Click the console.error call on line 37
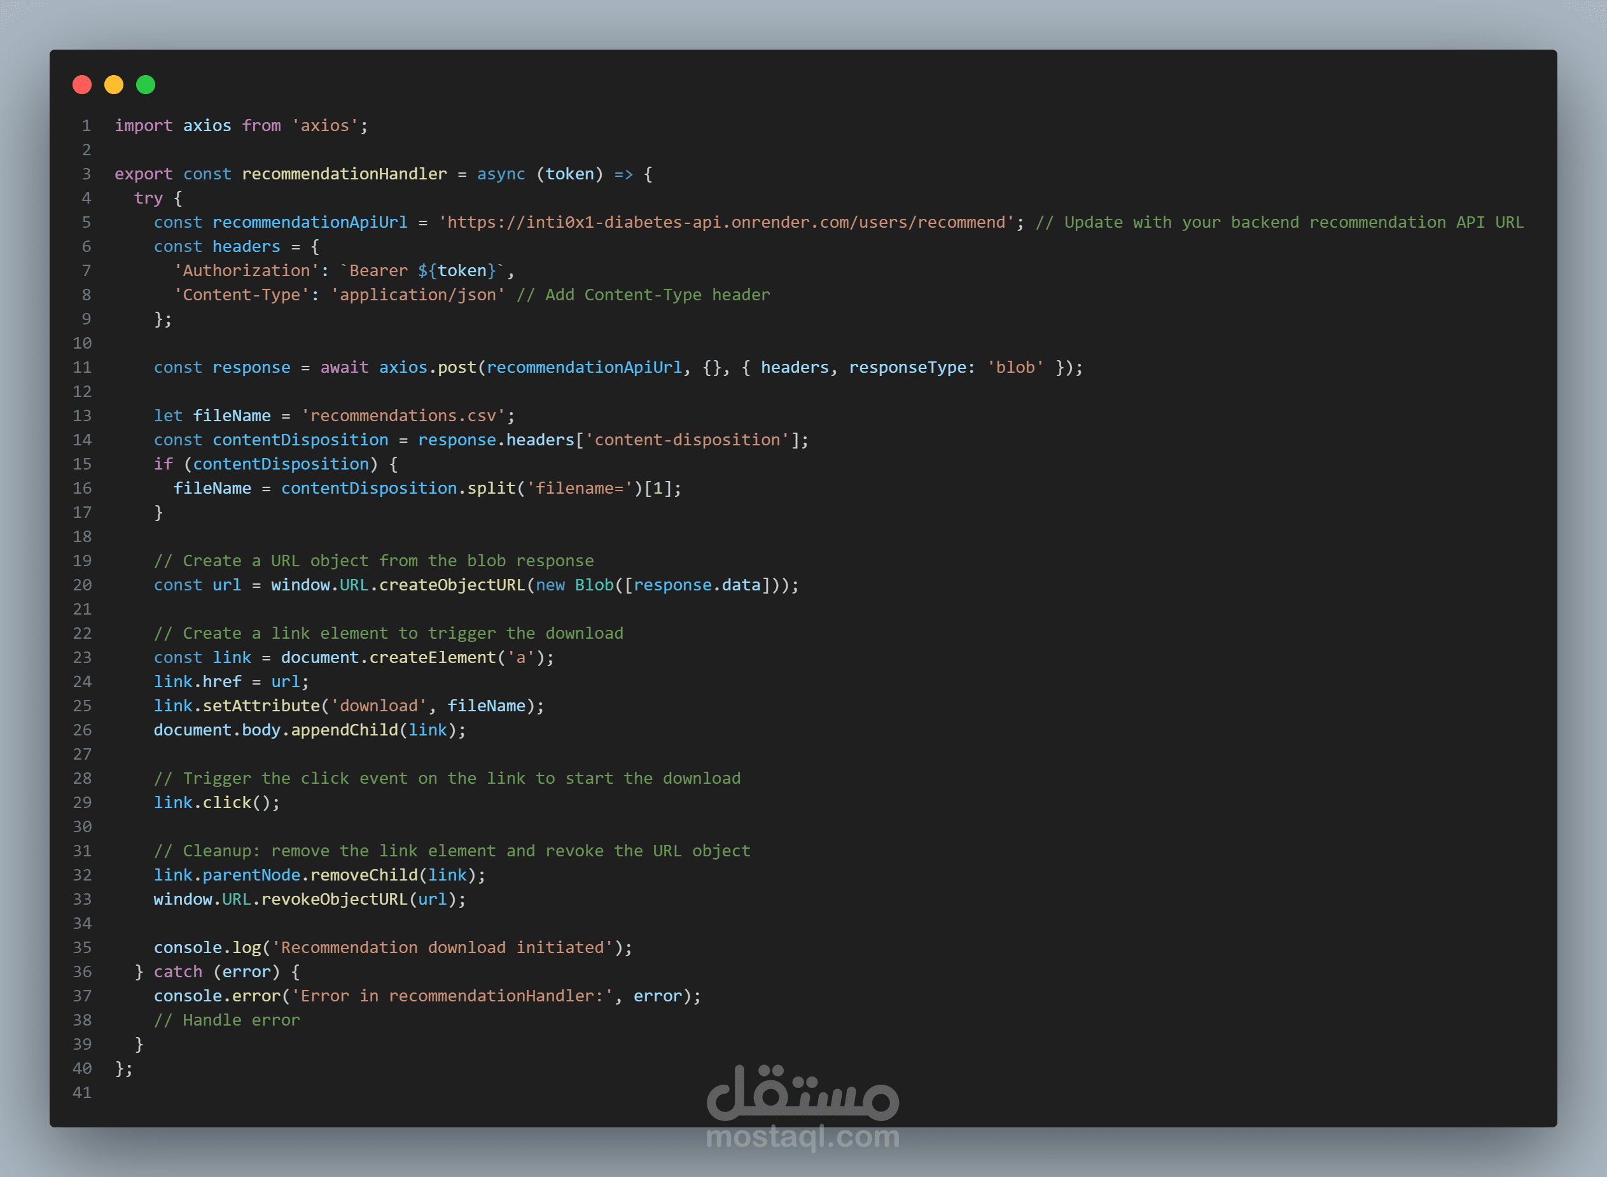1607x1177 pixels. click(x=218, y=996)
